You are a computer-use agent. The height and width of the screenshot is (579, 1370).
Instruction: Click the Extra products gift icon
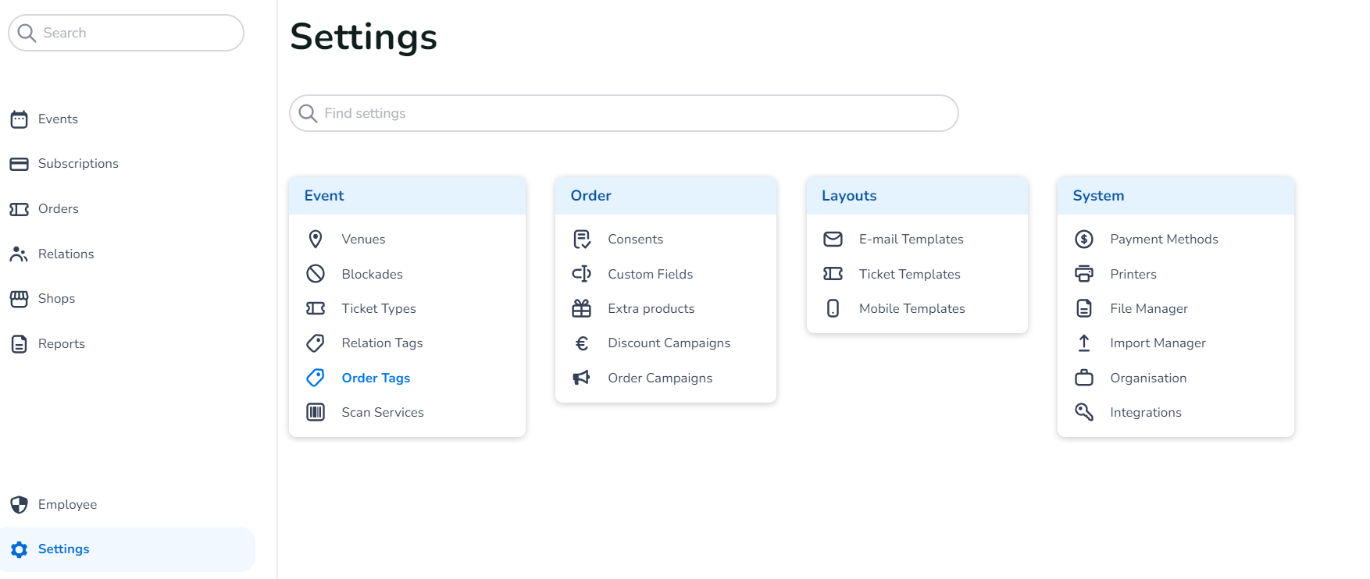[582, 308]
